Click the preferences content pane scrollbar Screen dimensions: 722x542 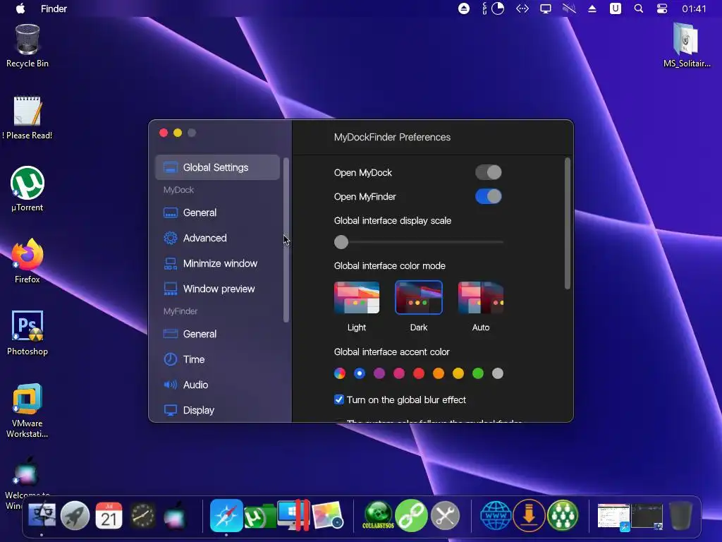[x=568, y=224]
